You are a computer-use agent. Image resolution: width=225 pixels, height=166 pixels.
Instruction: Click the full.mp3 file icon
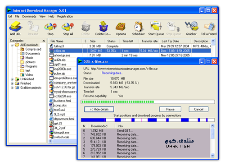point(51,46)
